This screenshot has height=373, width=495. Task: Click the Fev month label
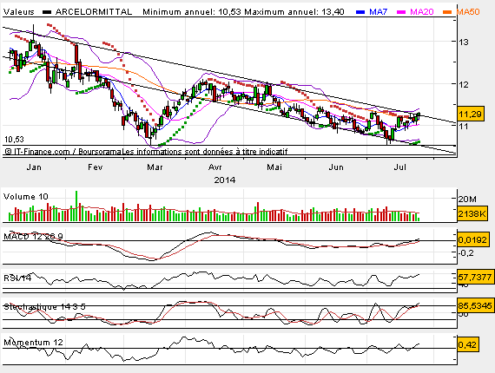point(95,167)
